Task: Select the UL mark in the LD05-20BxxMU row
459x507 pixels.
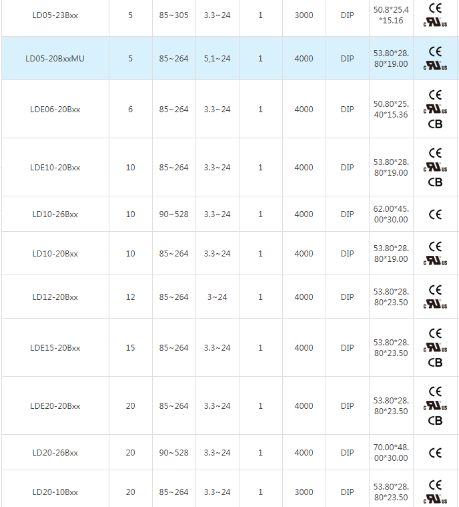Action: coord(435,65)
